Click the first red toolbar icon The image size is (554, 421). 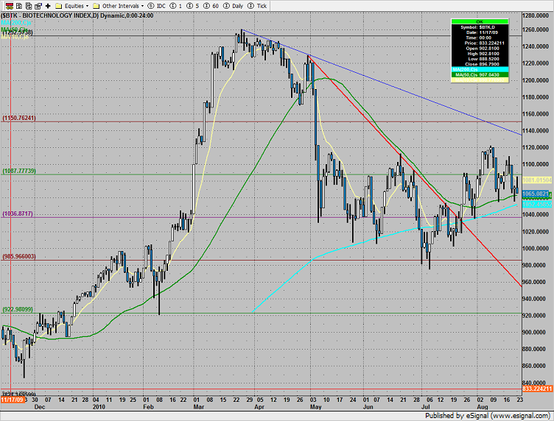pos(4,4)
